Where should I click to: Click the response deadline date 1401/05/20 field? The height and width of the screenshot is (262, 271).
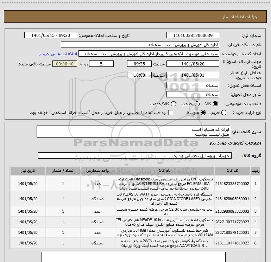click(x=193, y=64)
